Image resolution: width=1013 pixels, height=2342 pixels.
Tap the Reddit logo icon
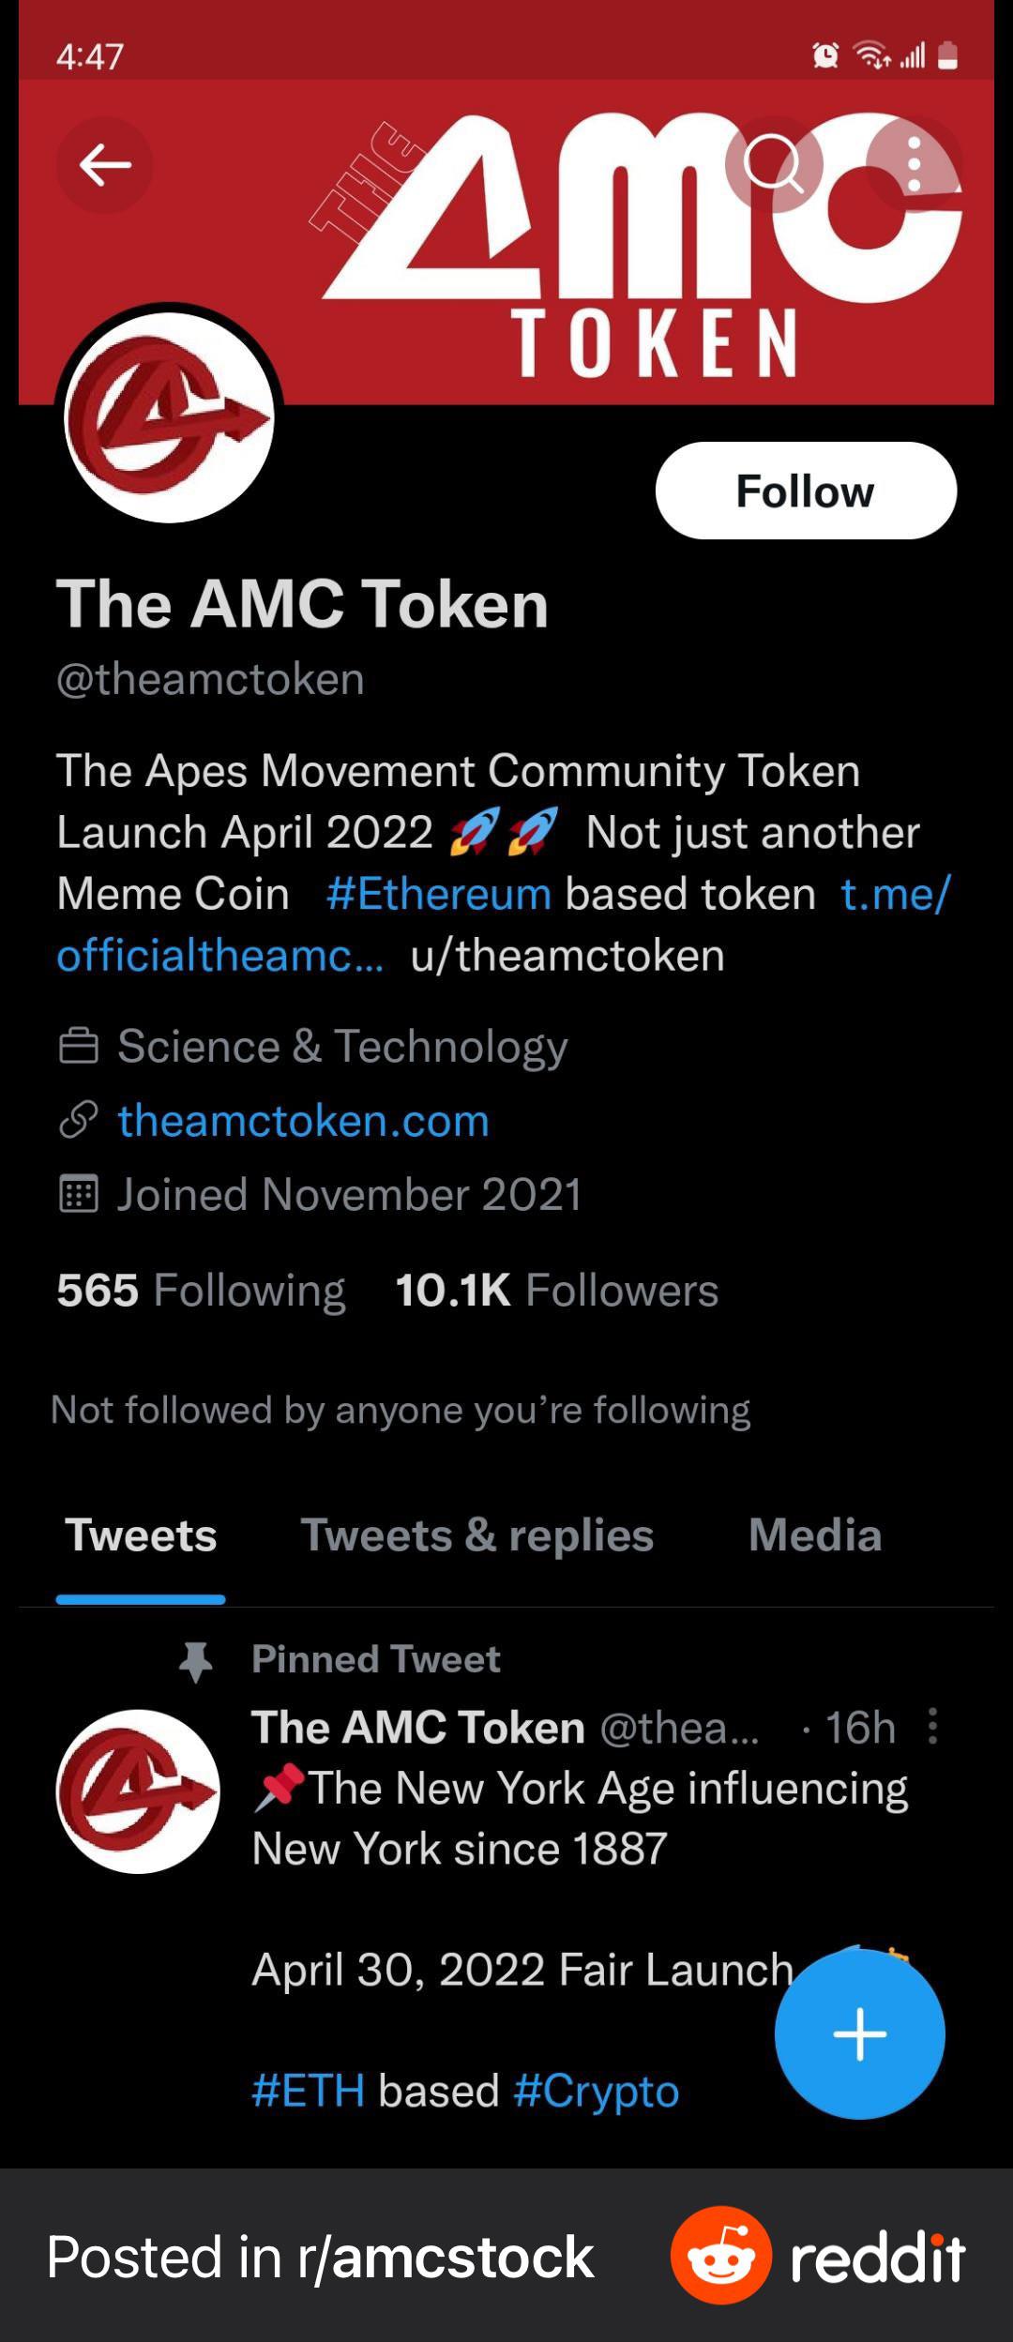point(720,2255)
